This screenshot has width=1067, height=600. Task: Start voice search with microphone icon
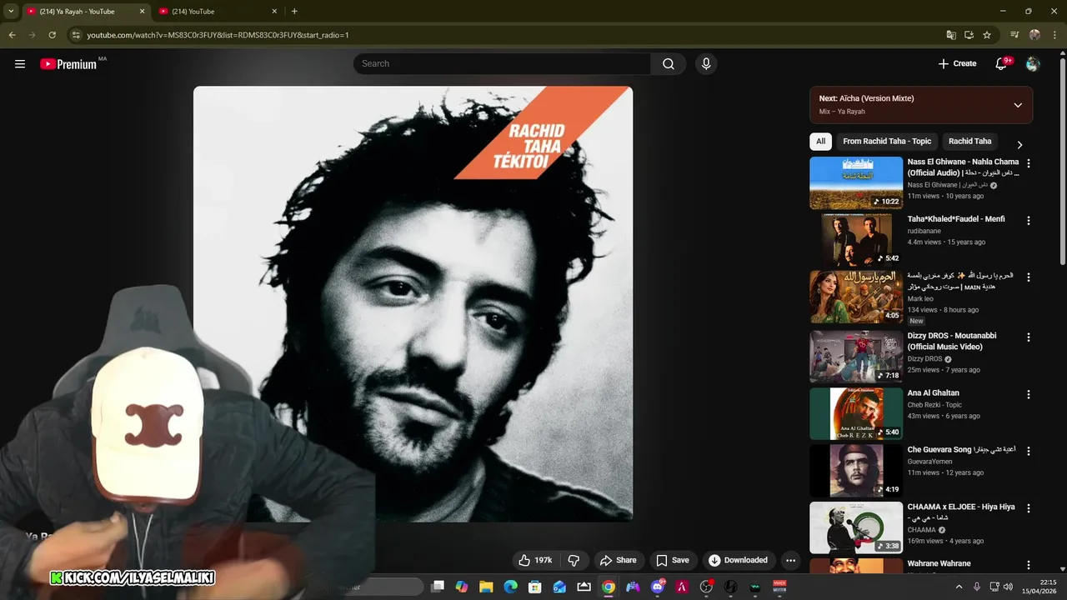click(706, 63)
